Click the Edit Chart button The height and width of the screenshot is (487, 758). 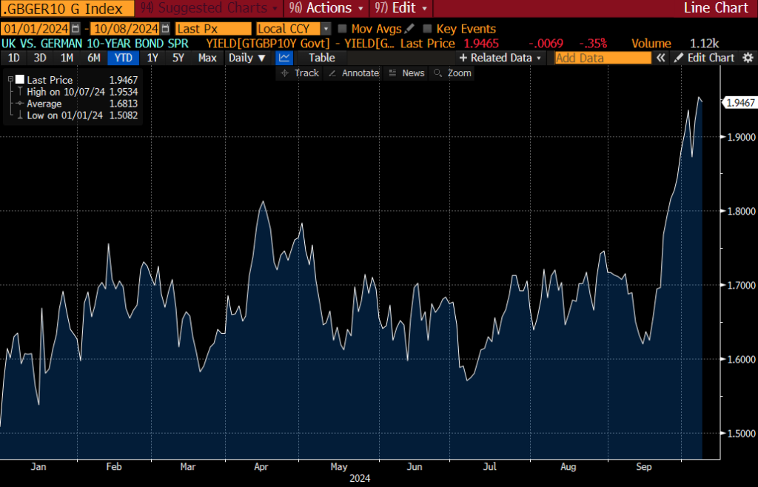click(x=703, y=58)
